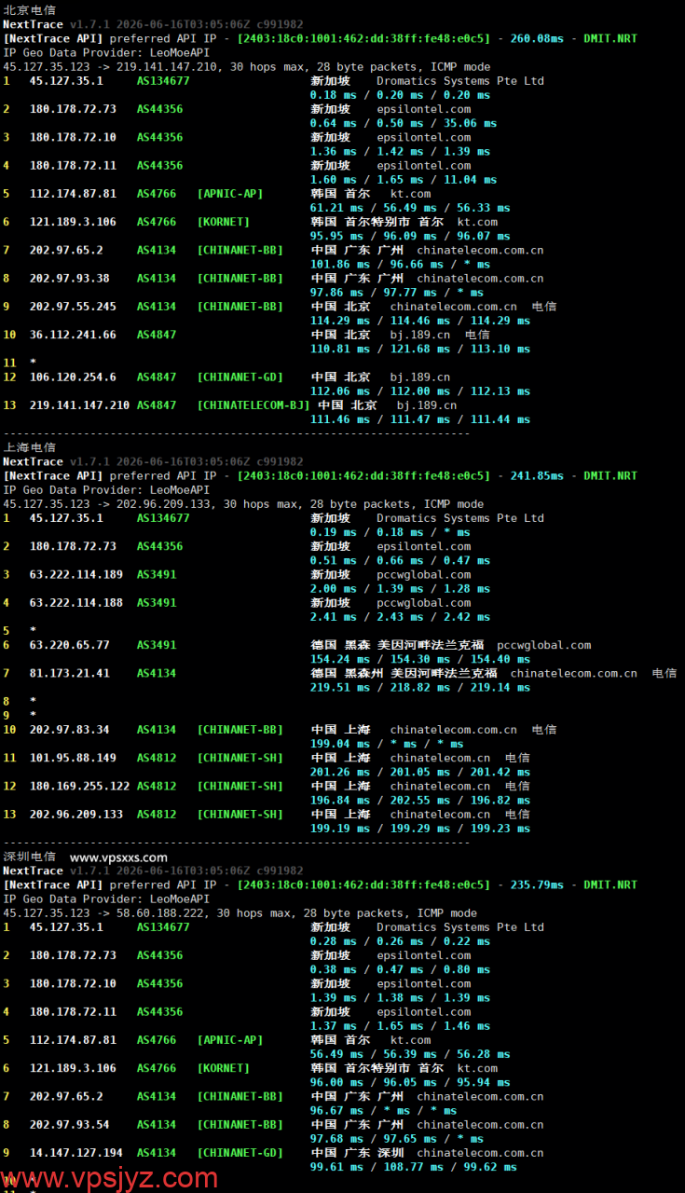Click the '114.29 ms / 114.46 ms / 114.29 ms' line
The height and width of the screenshot is (1193, 685).
[420, 321]
